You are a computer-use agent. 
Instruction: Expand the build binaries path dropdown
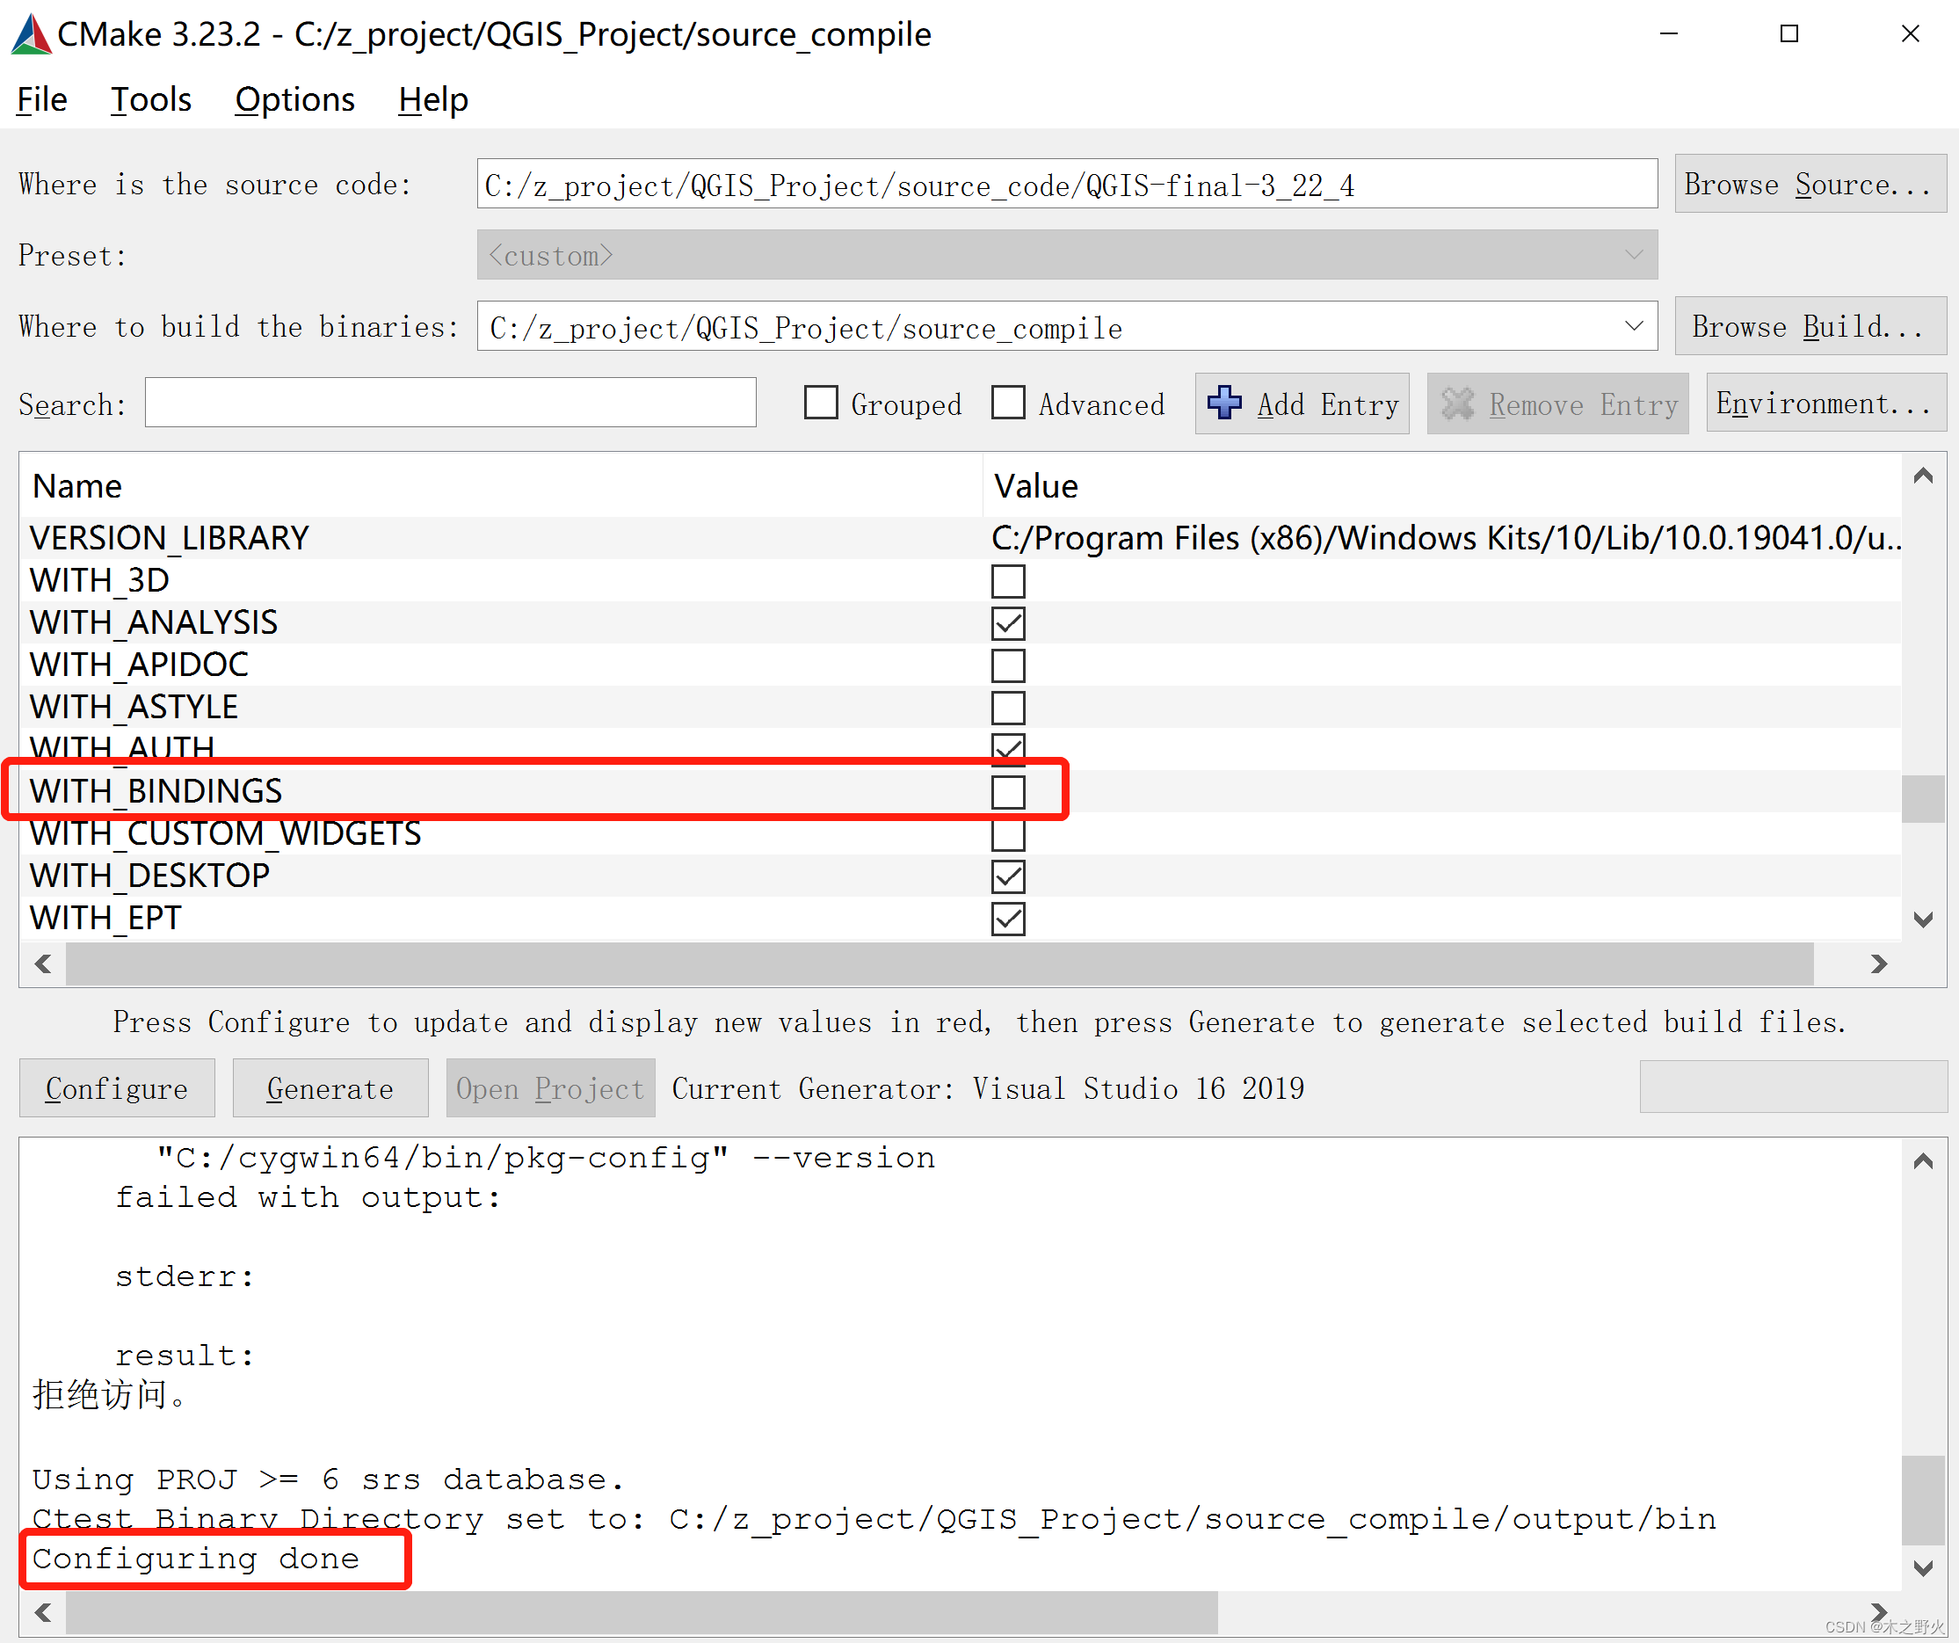coord(1634,326)
